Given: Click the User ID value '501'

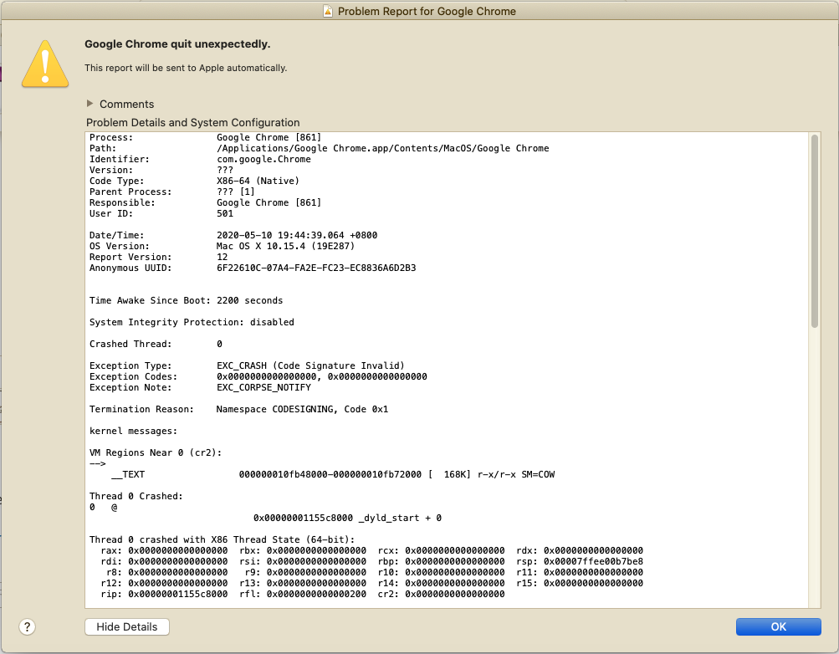Looking at the screenshot, I should (x=225, y=213).
